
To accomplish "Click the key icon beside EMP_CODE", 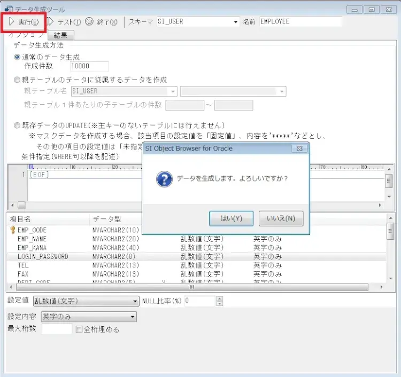I will coord(12,230).
